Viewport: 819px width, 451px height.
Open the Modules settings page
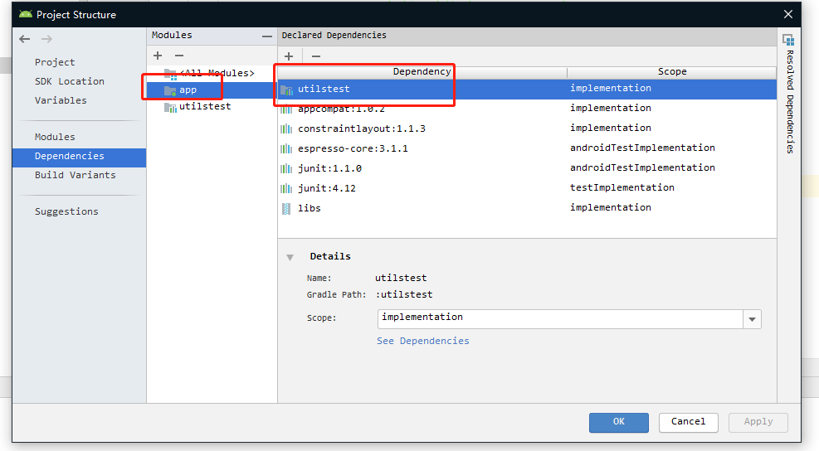[x=55, y=137]
